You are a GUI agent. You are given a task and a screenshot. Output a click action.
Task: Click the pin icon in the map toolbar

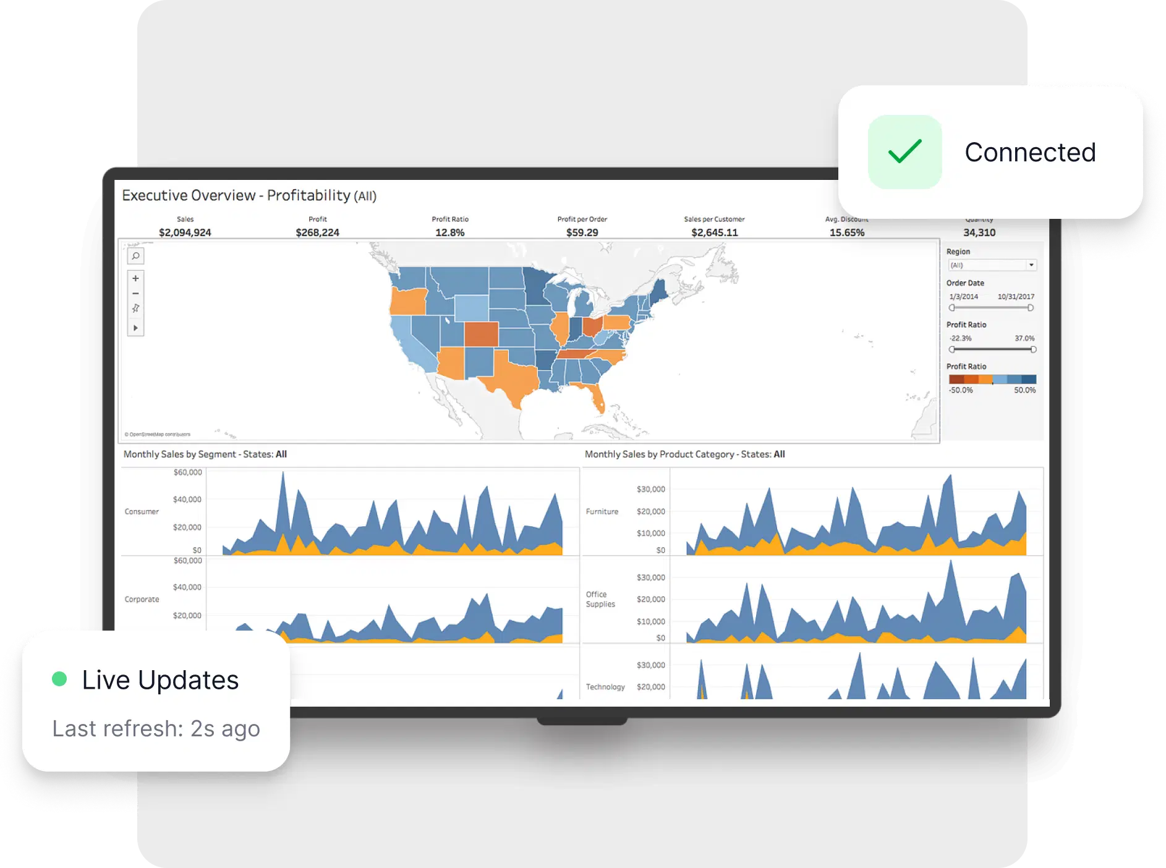(135, 308)
